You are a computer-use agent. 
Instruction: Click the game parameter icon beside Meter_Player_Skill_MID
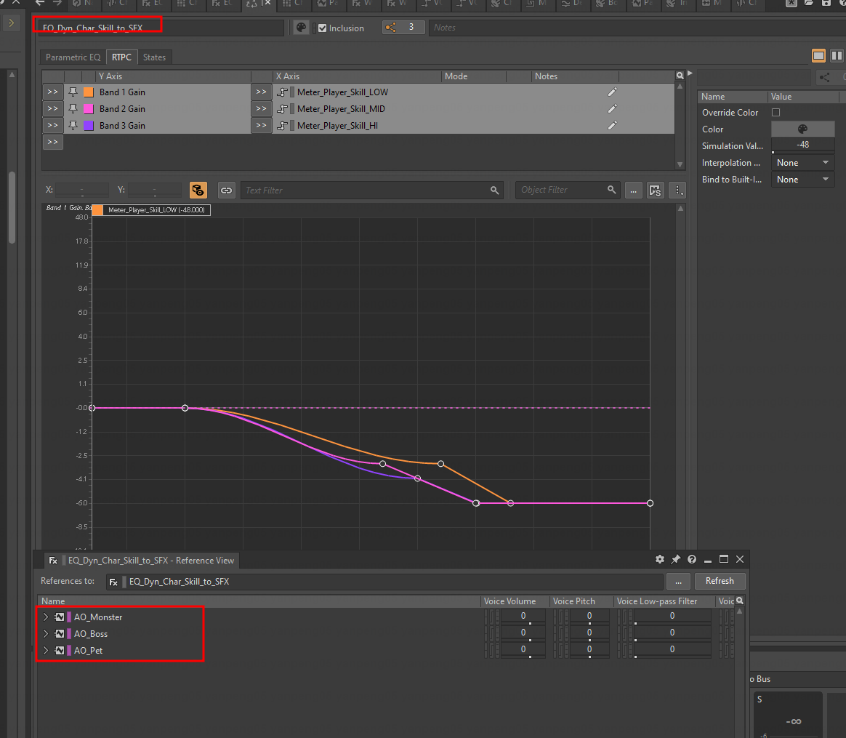click(x=282, y=109)
